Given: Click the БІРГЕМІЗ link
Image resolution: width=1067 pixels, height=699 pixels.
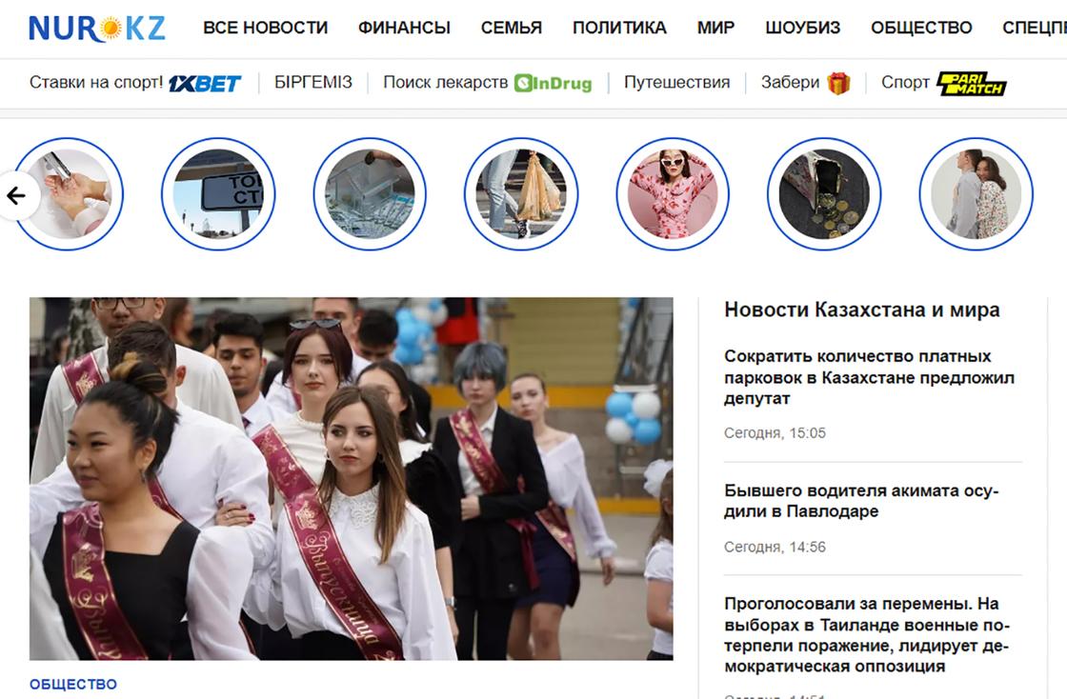Looking at the screenshot, I should [312, 82].
